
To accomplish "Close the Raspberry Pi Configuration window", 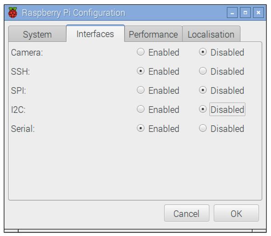I will 258,13.
